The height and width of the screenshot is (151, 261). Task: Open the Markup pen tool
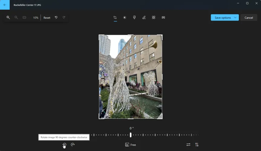click(x=144, y=18)
